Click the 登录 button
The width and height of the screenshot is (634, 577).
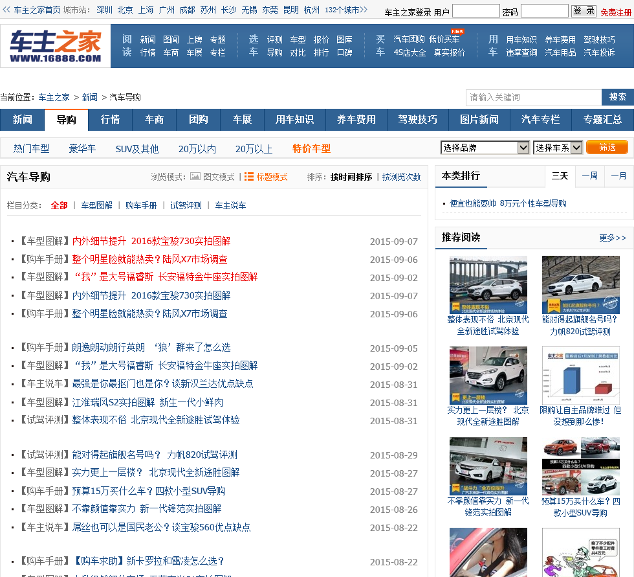point(584,11)
